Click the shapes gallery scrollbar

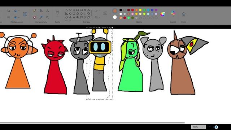(92, 13)
